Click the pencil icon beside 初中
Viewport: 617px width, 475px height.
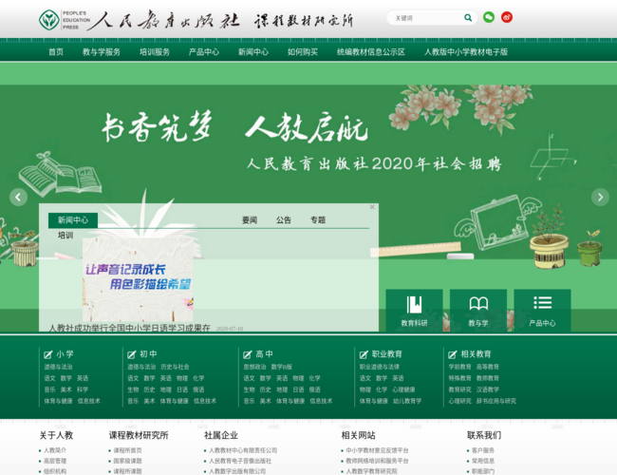click(x=131, y=354)
